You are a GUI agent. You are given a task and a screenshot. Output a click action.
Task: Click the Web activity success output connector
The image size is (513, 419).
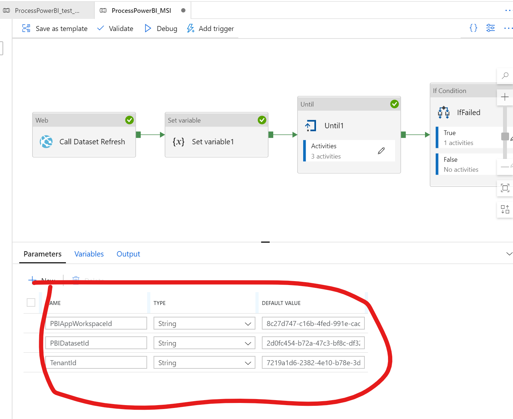pos(138,135)
